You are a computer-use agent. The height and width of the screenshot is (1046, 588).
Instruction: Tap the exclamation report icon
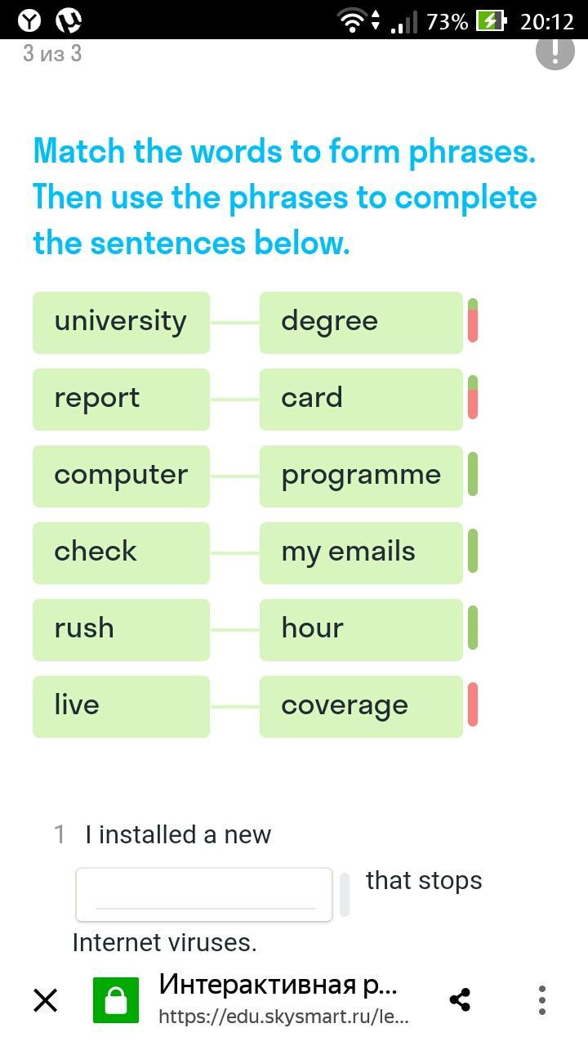tap(555, 51)
